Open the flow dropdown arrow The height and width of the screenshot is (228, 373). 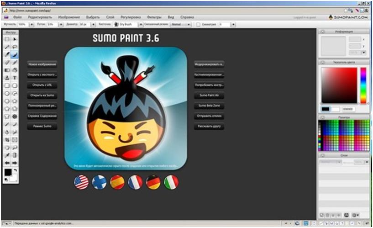click(61, 24)
